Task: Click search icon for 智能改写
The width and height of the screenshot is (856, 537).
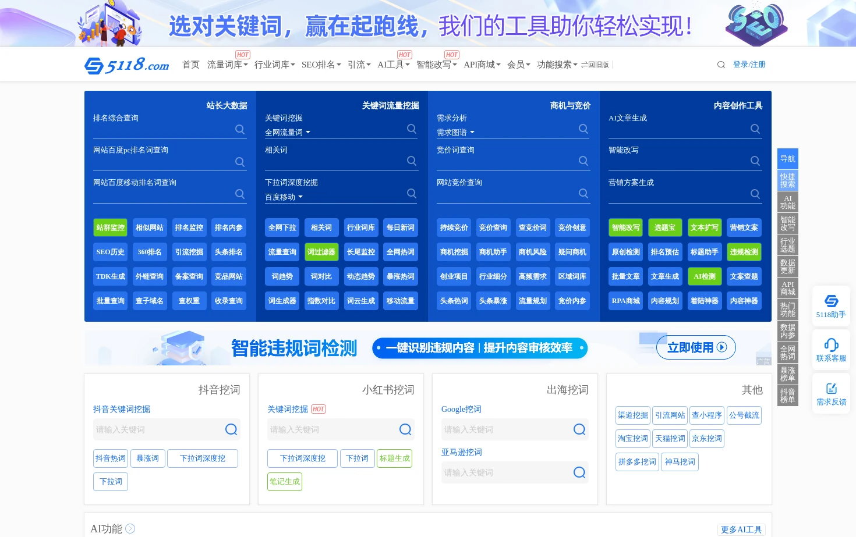Action: pos(755,161)
